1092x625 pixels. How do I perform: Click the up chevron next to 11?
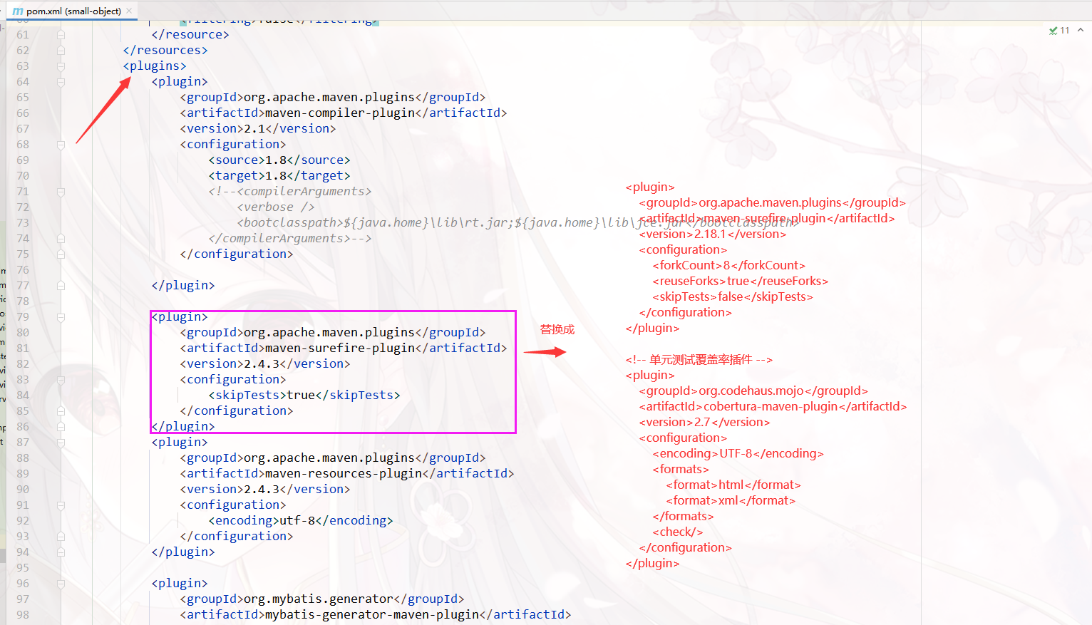click(x=1081, y=30)
